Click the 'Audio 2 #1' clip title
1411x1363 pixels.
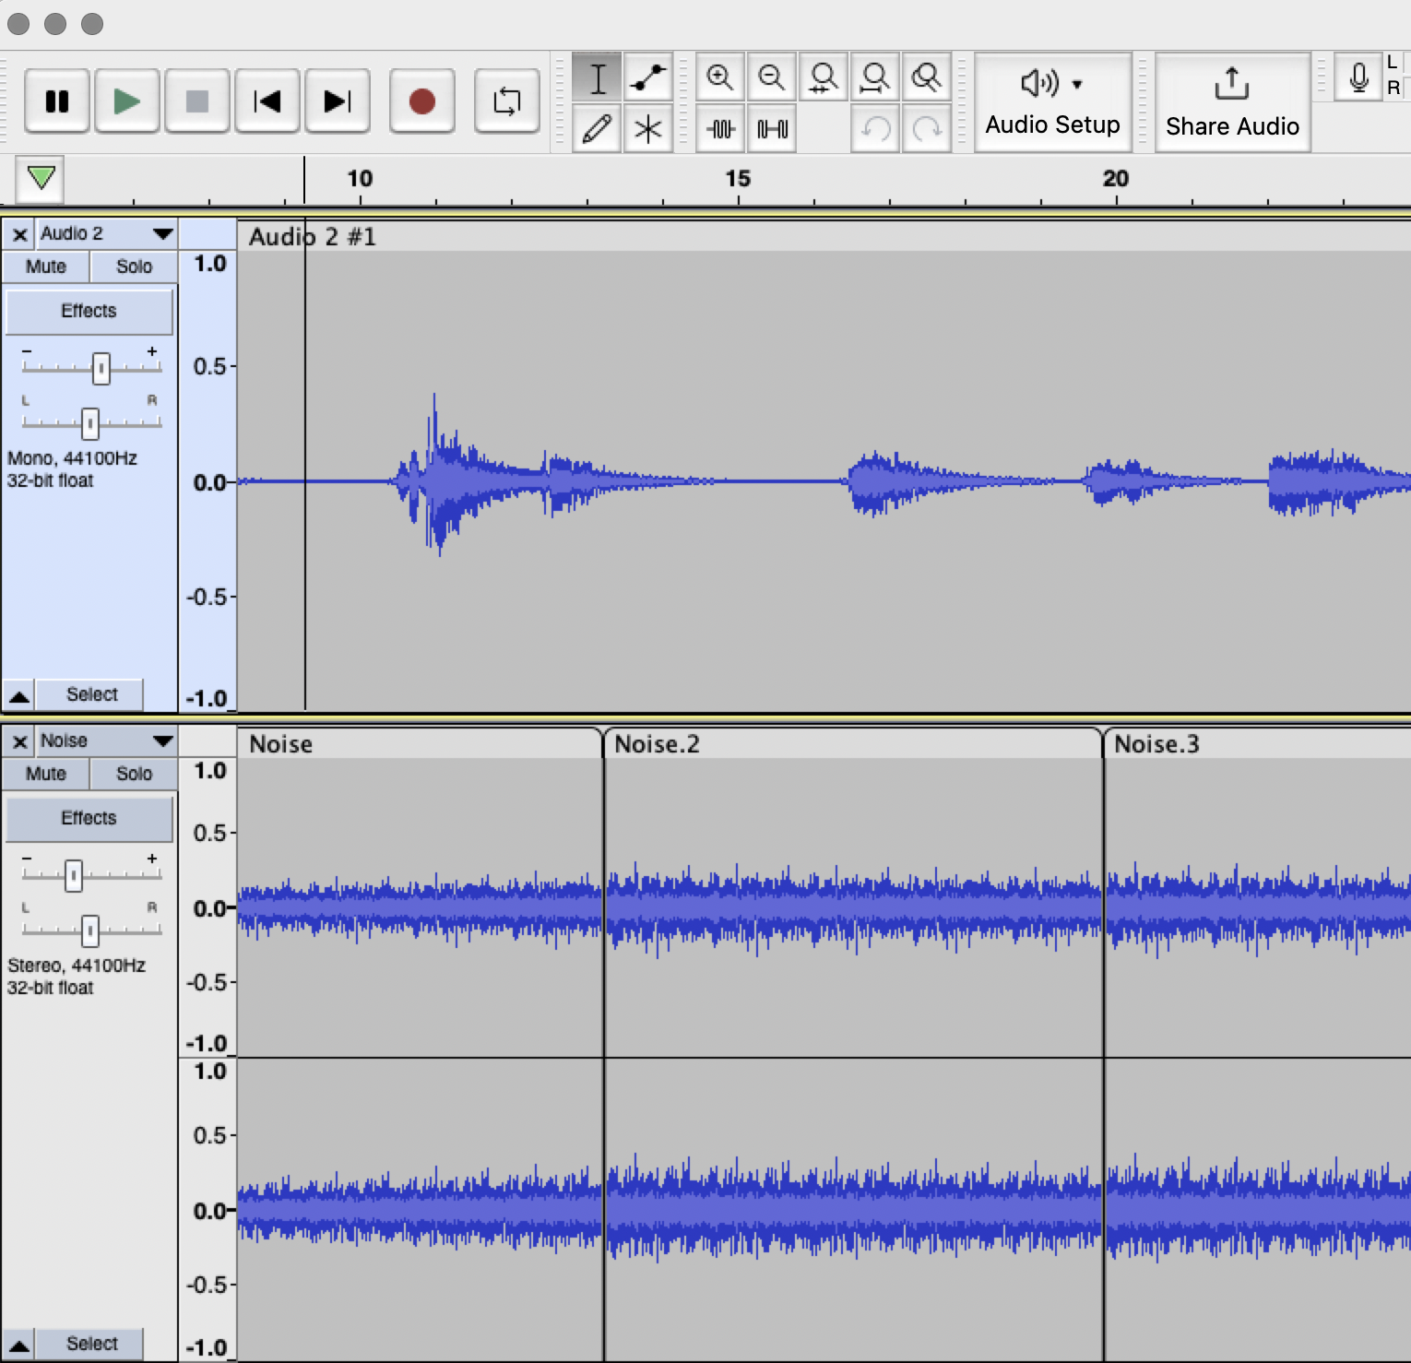[x=313, y=237]
